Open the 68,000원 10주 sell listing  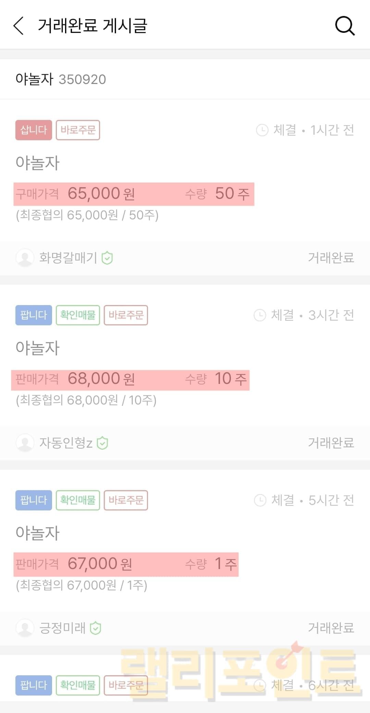[x=130, y=379]
